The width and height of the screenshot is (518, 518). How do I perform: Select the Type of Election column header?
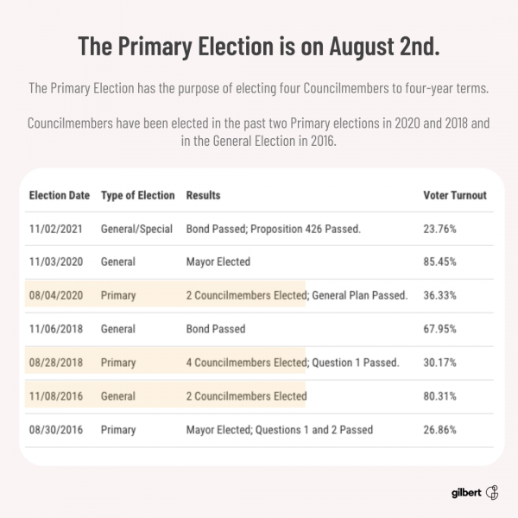[x=138, y=195]
